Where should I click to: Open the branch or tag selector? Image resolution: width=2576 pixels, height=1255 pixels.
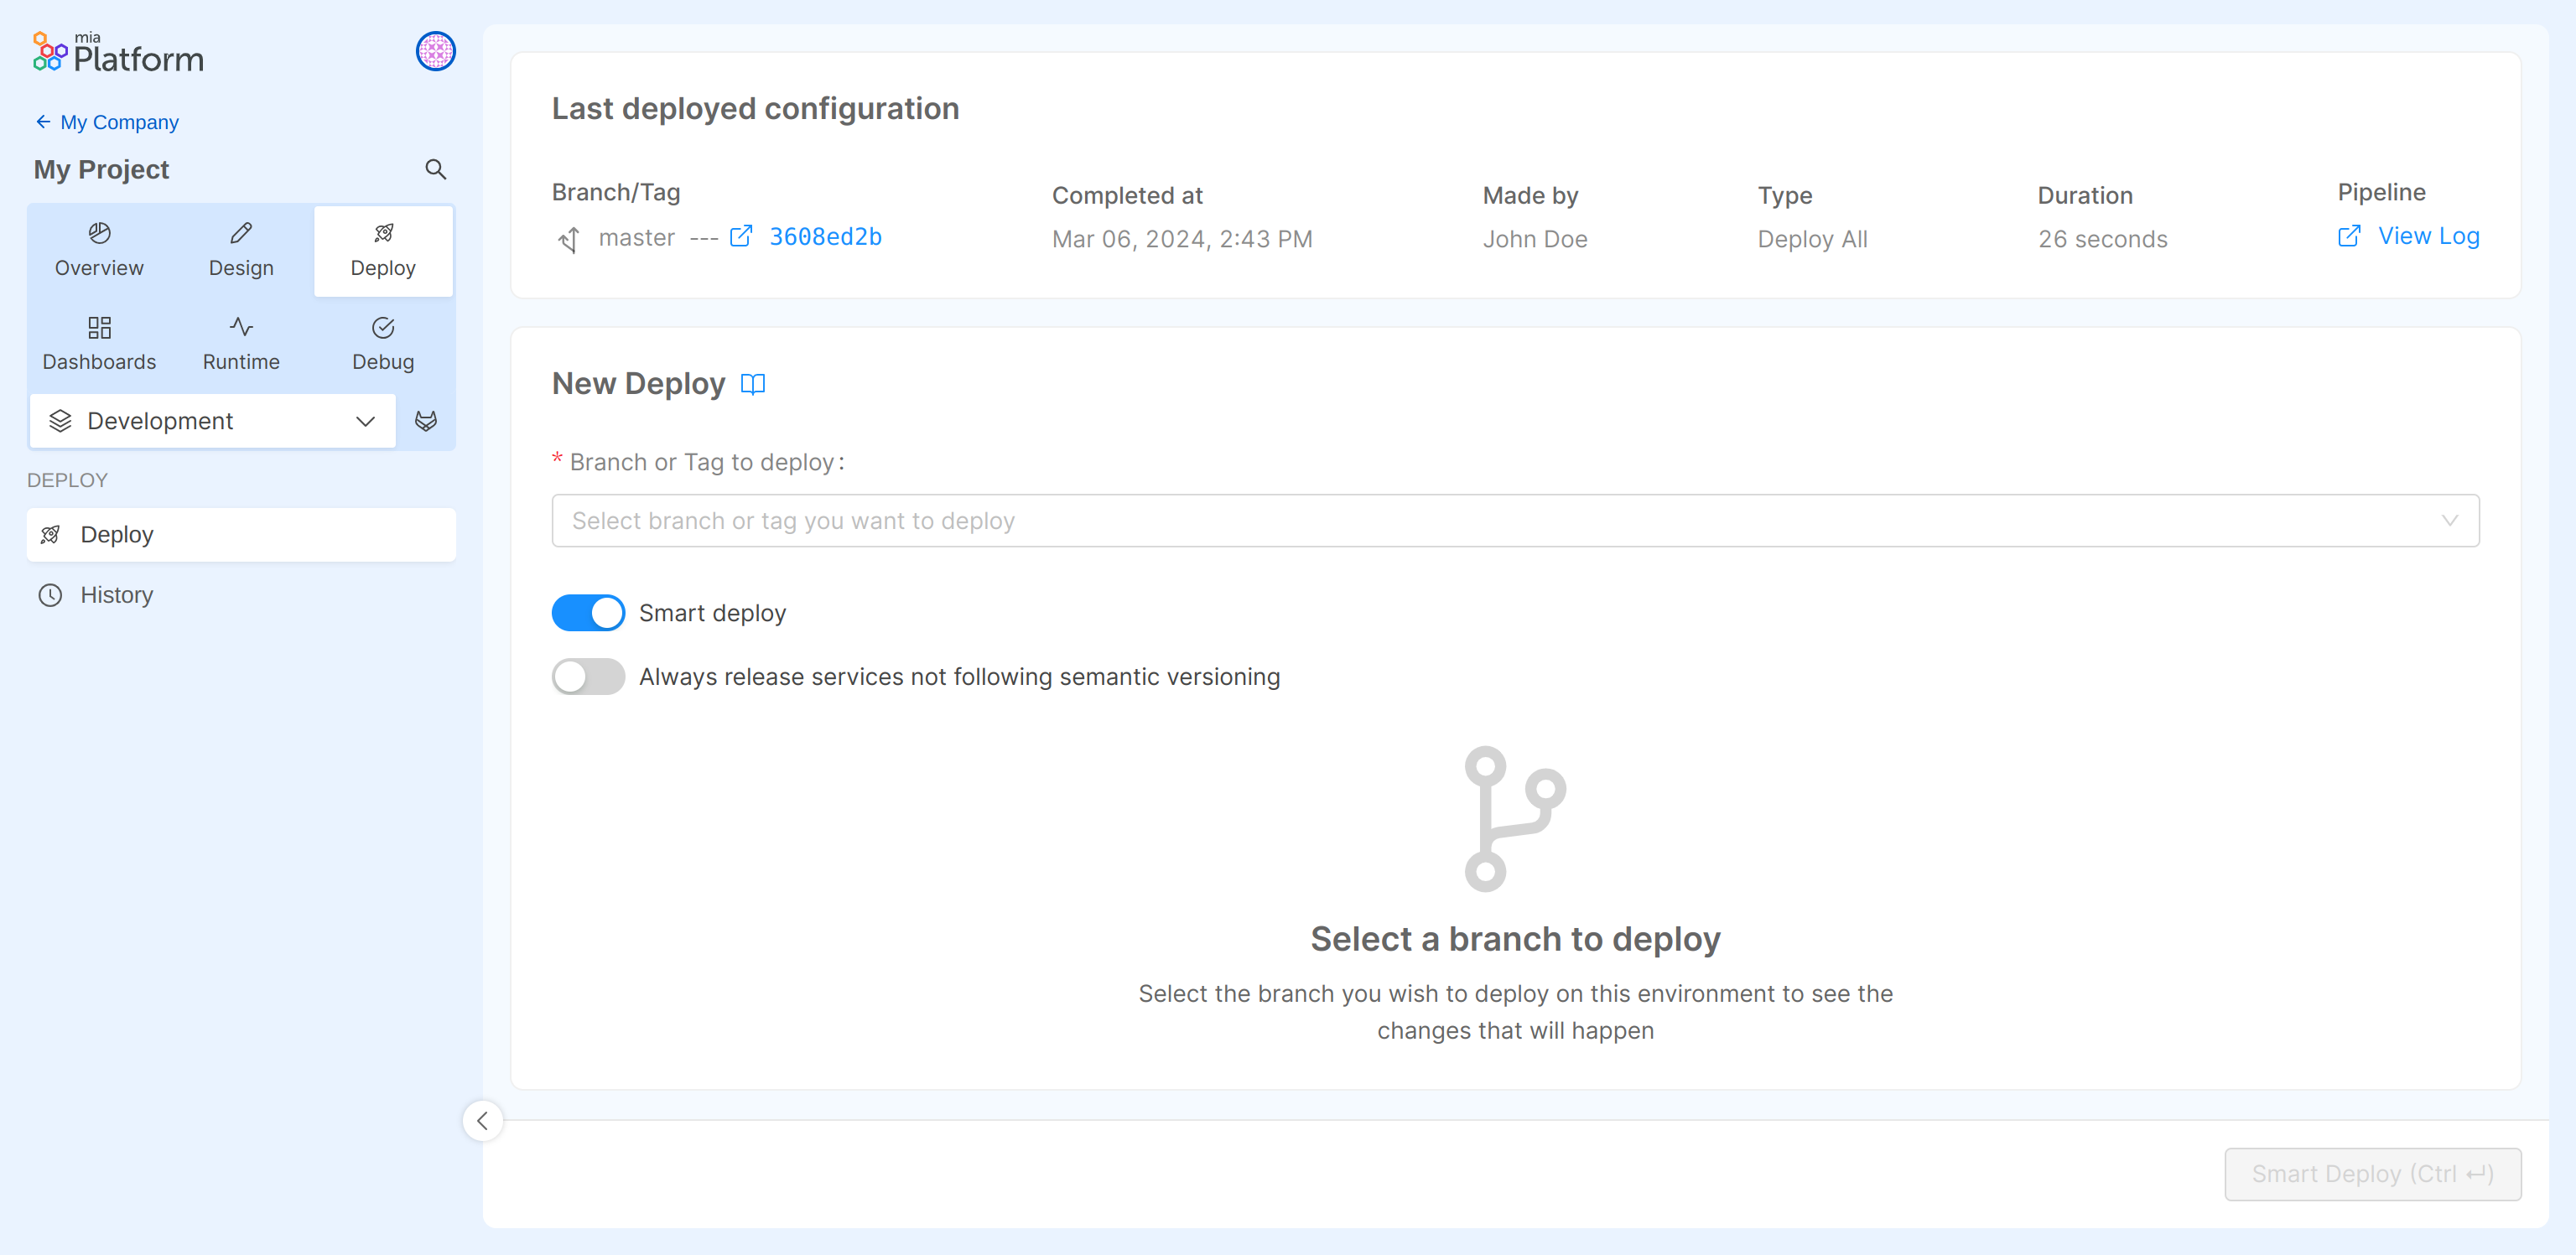click(x=1514, y=521)
